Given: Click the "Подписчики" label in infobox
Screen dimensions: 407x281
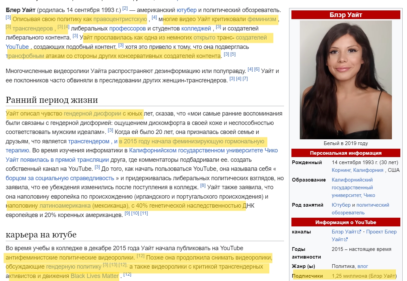Looking at the screenshot, I should tap(308, 276).
